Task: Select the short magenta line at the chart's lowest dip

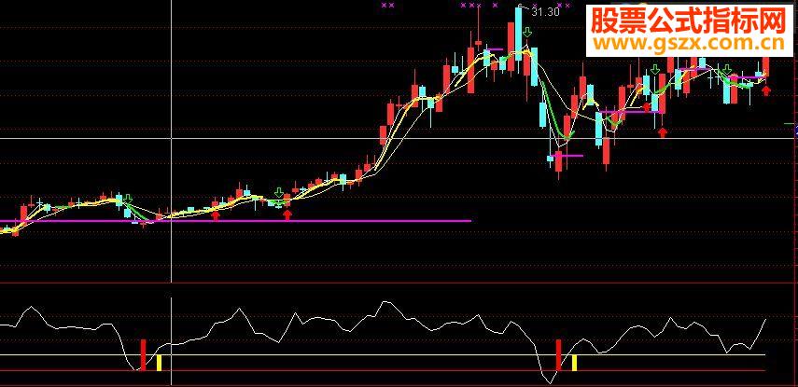Action: (x=567, y=156)
